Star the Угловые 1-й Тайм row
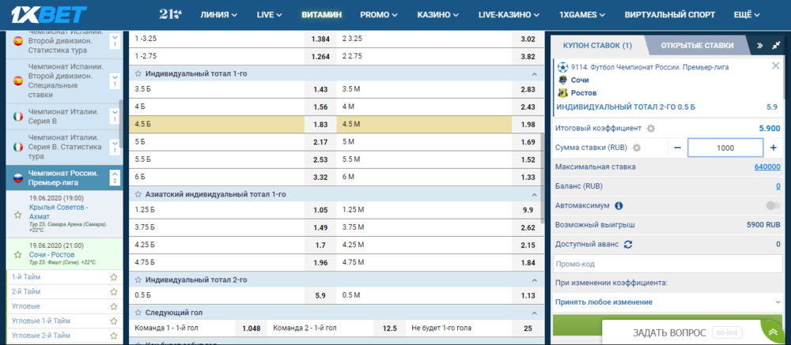791x345 pixels. coord(113,321)
